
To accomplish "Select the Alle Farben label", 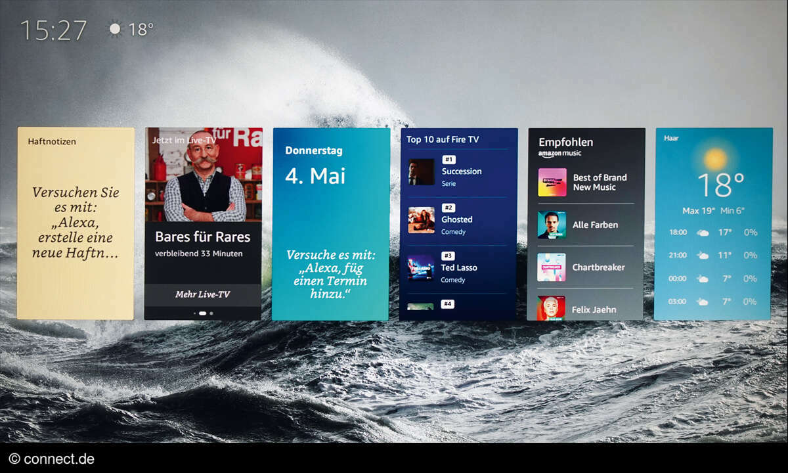I will click(x=595, y=225).
